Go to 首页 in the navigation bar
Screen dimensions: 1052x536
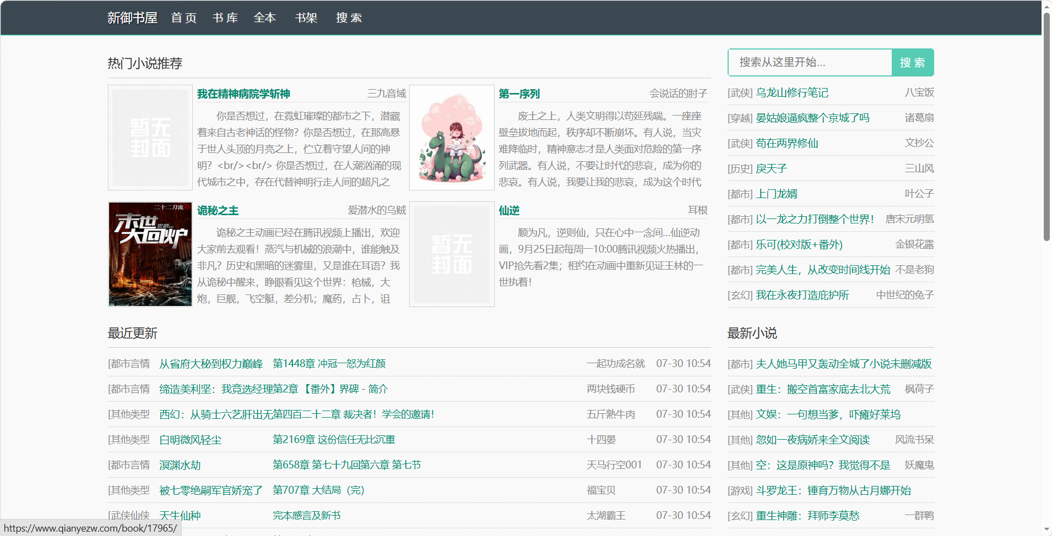183,18
